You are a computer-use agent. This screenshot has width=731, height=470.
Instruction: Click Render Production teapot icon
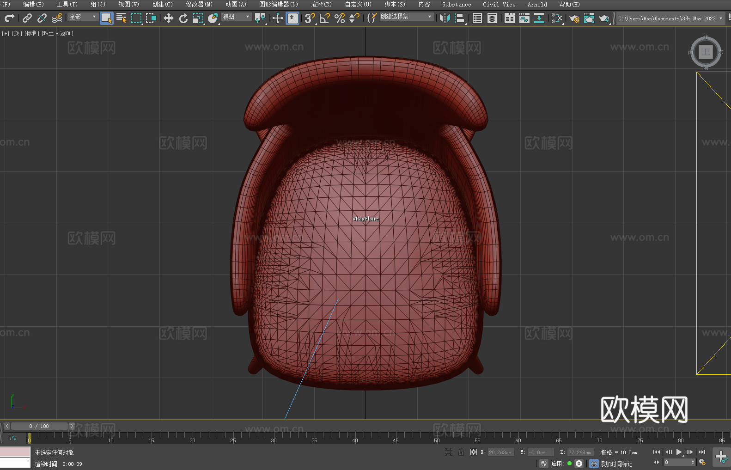(604, 18)
